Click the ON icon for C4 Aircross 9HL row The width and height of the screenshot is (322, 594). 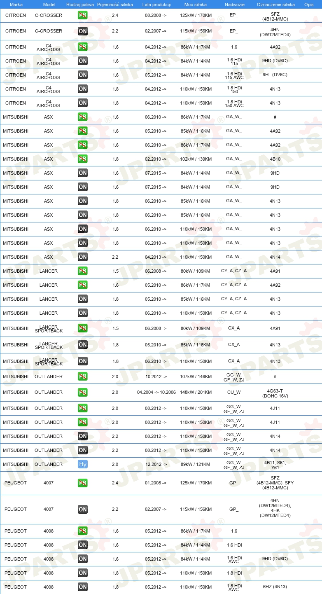82,75
